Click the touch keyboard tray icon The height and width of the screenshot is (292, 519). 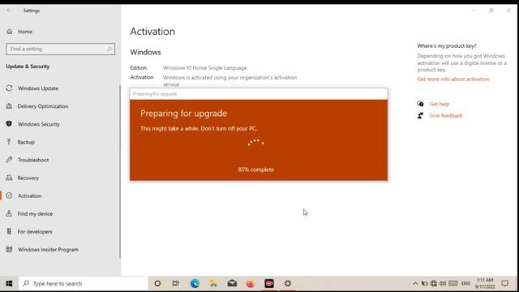click(453, 284)
